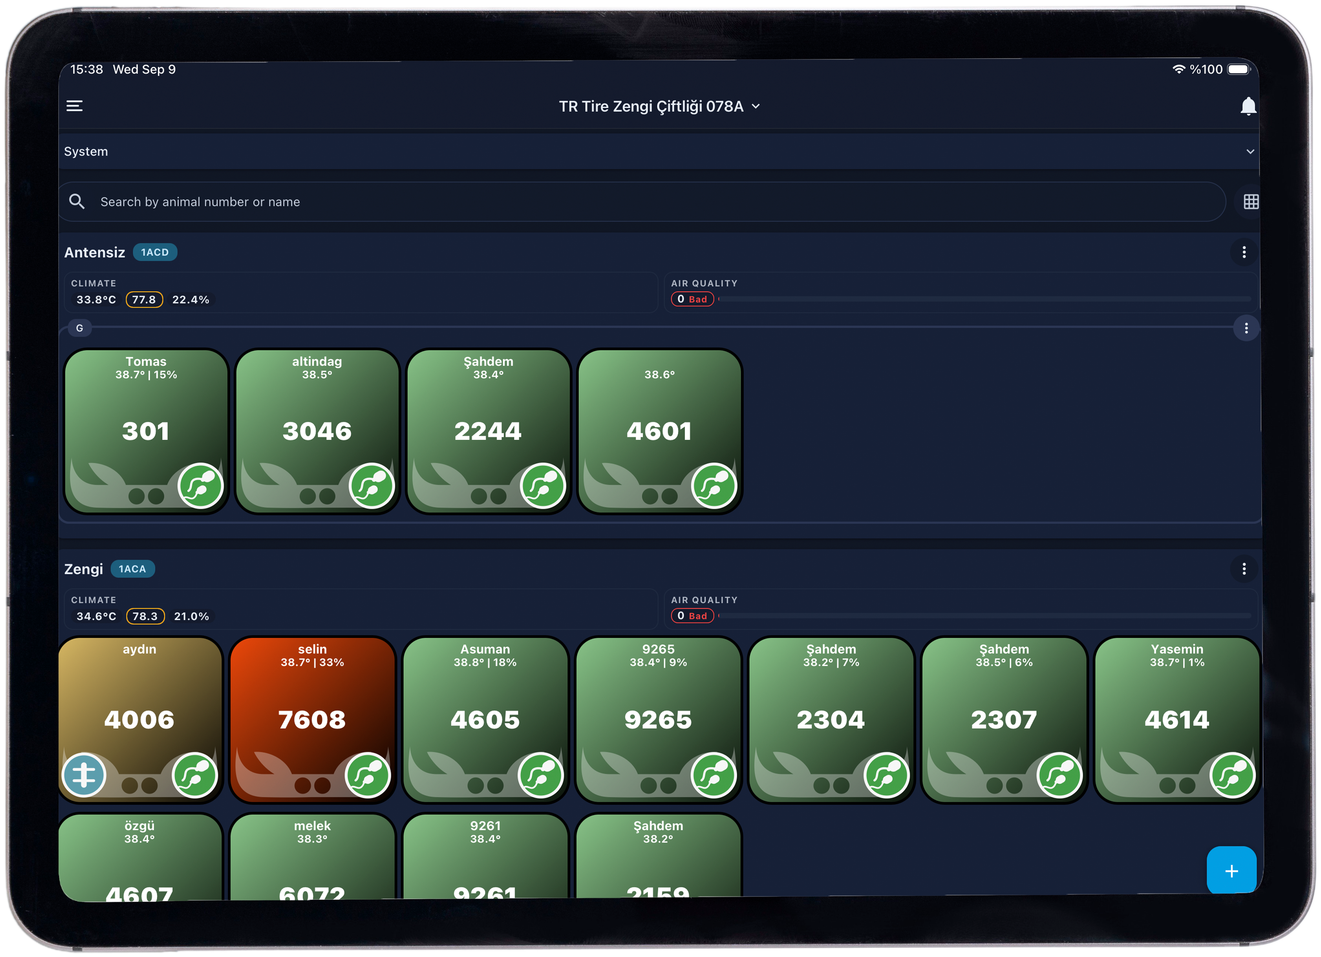This screenshot has height=957, width=1321.
Task: Tap insemination icon on card 2304
Action: pyautogui.click(x=886, y=775)
